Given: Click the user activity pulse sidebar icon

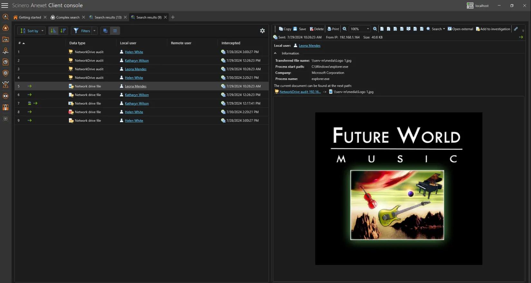Looking at the screenshot, I should 5,51.
